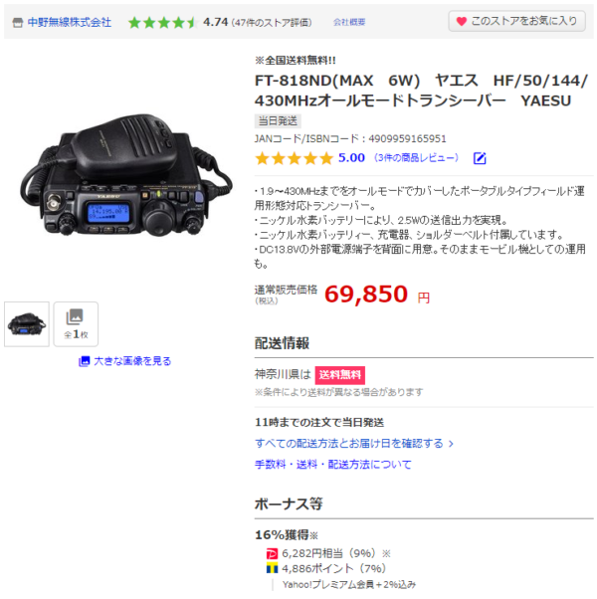The width and height of the screenshot is (597, 599).
Task: Click the write review pencil icon
Action: click(x=480, y=158)
